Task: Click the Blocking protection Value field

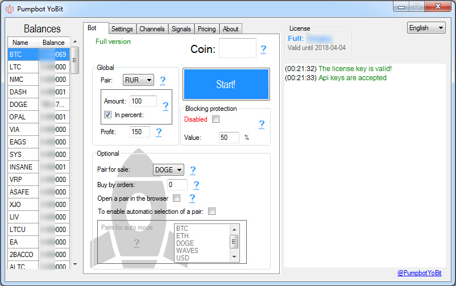Action: click(x=229, y=138)
